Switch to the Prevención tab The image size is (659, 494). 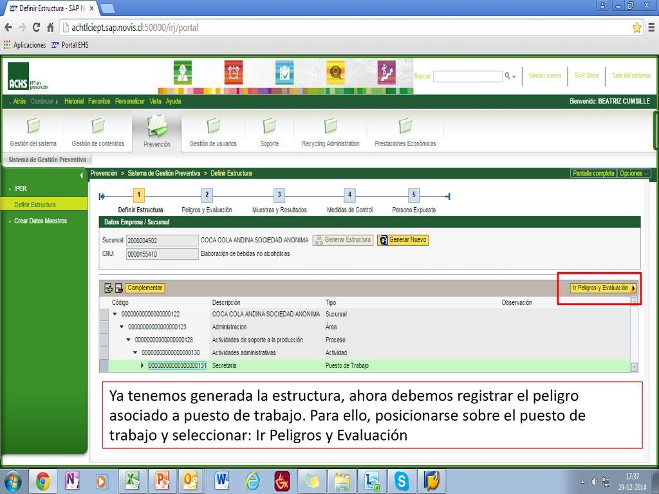tap(157, 132)
